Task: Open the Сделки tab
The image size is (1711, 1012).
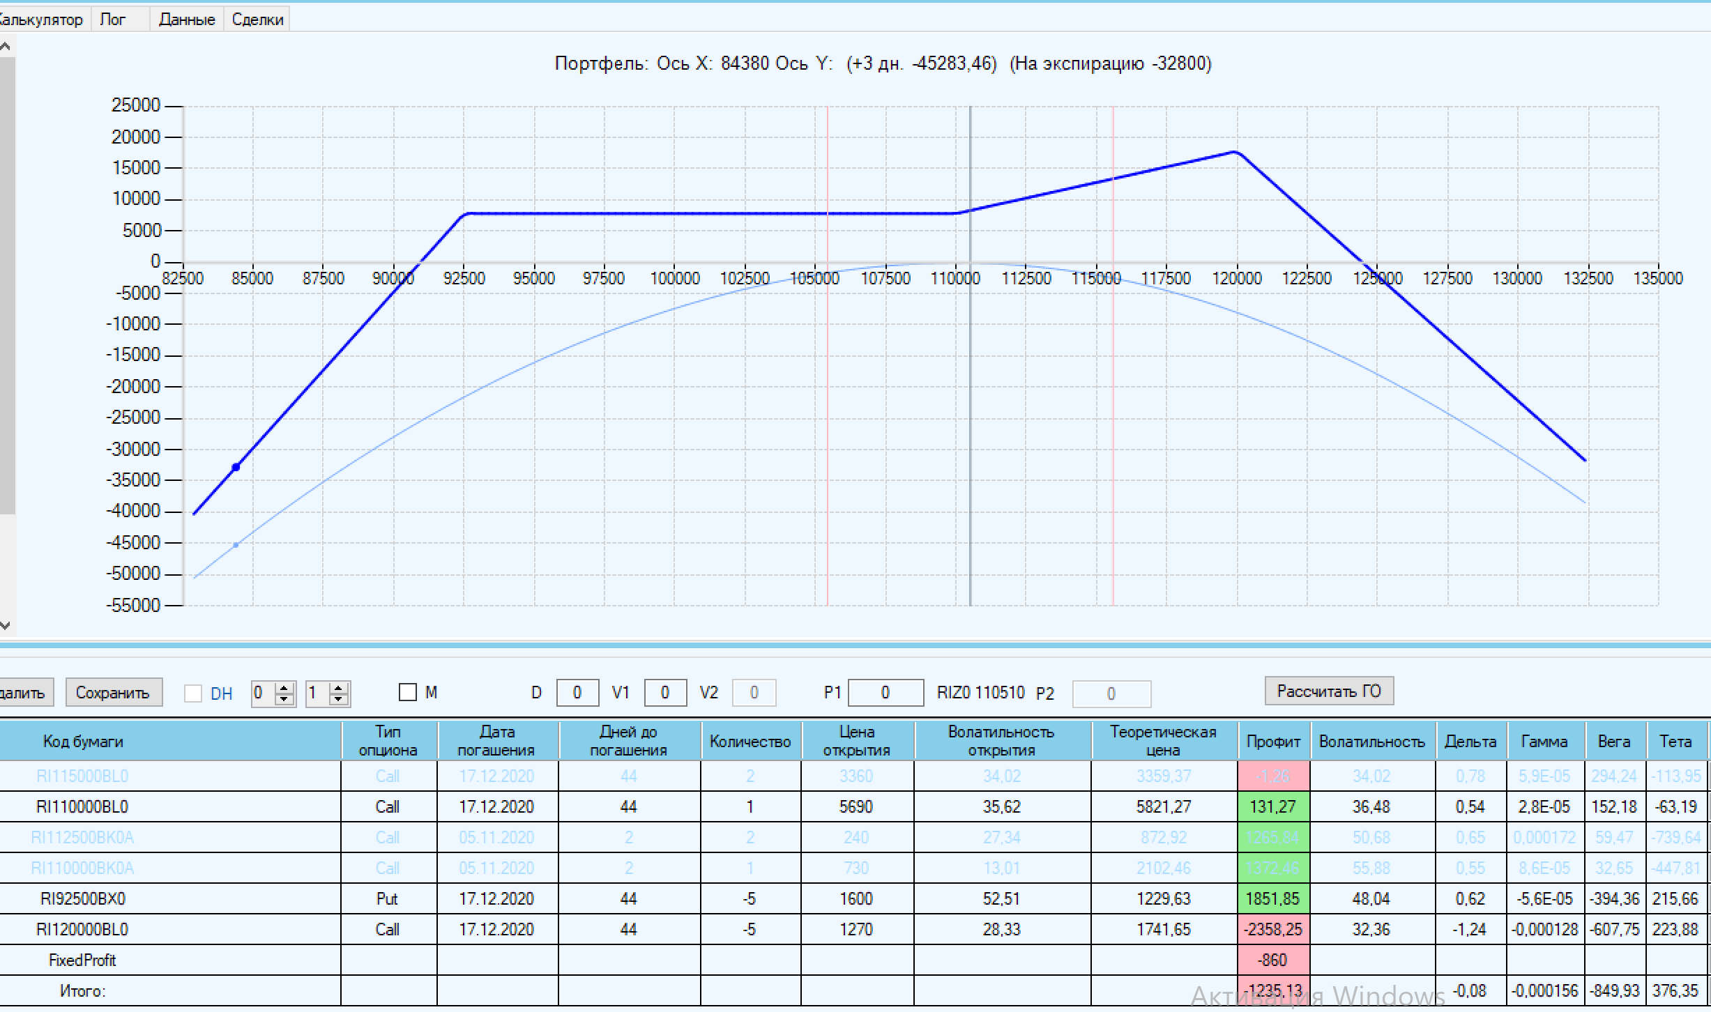Action: (x=257, y=20)
